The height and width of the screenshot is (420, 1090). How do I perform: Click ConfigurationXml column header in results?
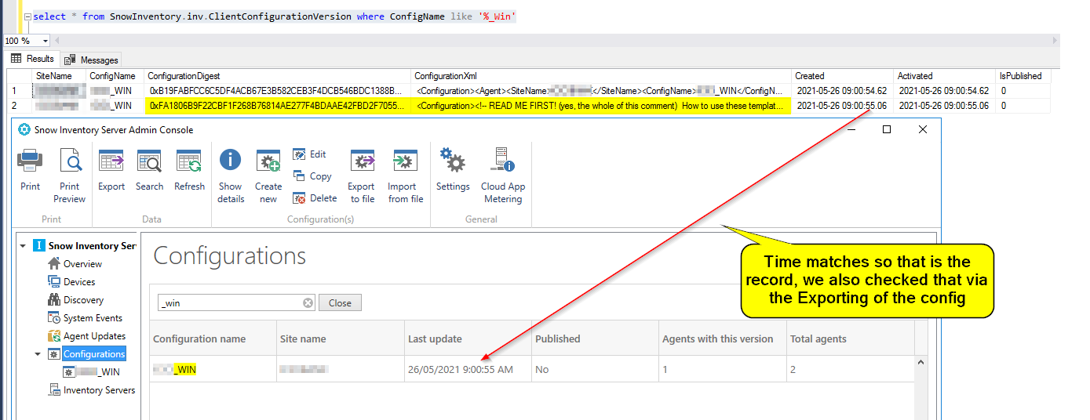click(x=602, y=76)
